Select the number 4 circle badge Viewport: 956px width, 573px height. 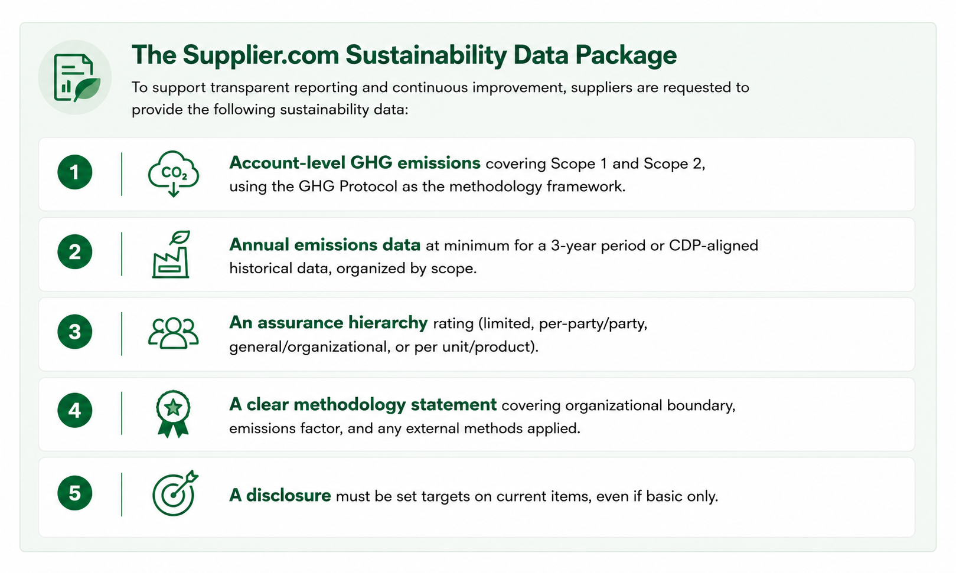tap(75, 410)
